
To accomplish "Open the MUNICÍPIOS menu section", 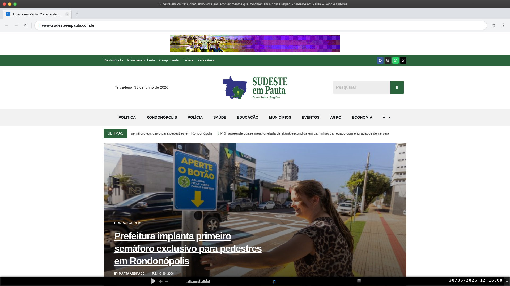I will pyautogui.click(x=280, y=117).
